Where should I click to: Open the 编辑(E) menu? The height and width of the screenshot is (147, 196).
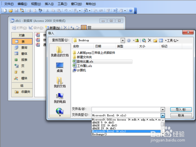[22, 4]
